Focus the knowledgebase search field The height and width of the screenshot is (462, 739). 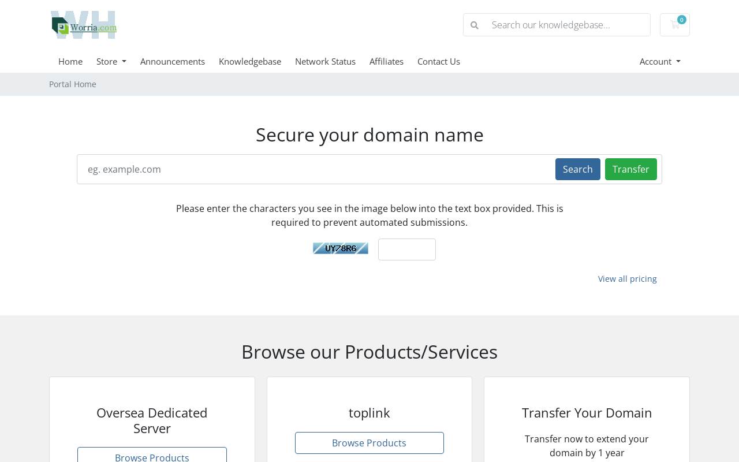pos(568,25)
